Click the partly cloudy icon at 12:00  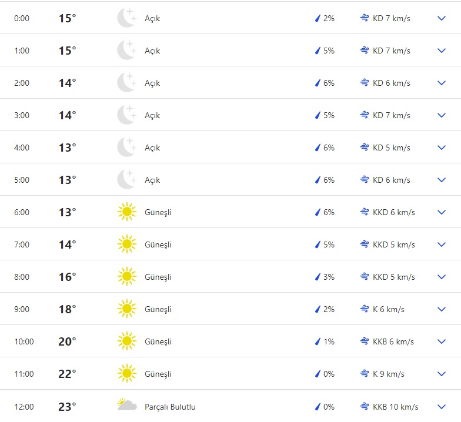click(127, 406)
